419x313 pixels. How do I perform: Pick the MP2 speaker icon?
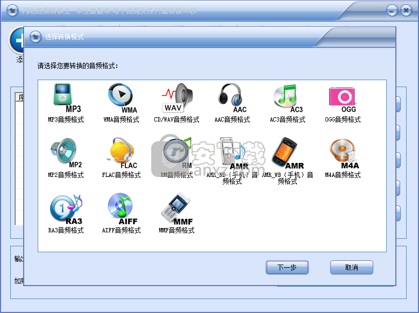(66, 153)
